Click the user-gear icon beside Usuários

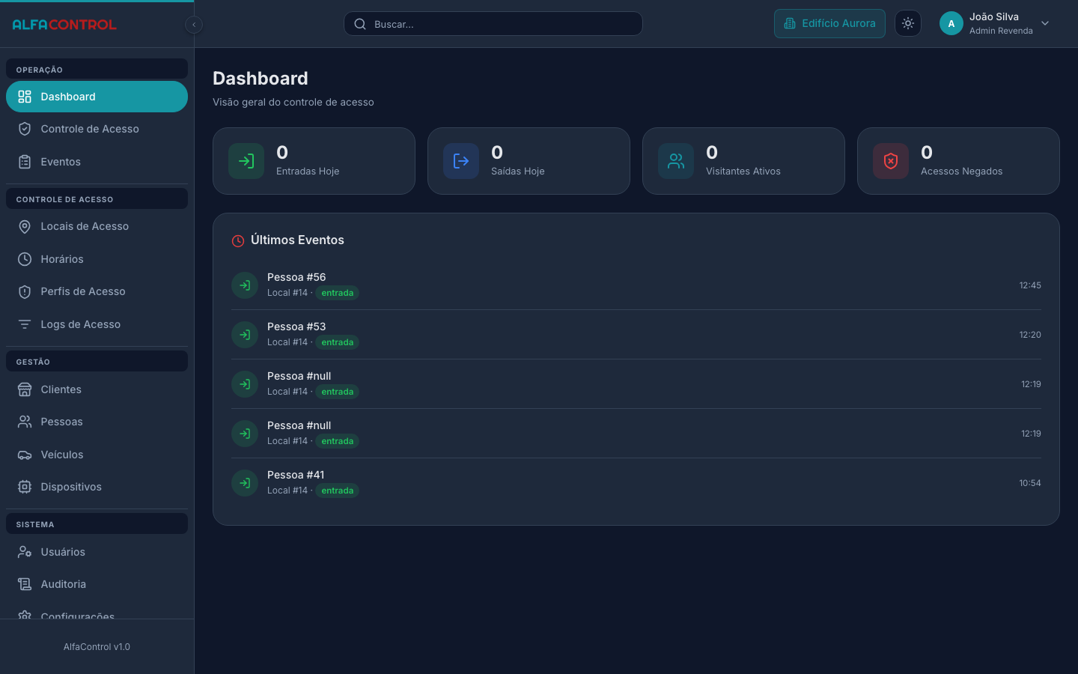click(25, 552)
